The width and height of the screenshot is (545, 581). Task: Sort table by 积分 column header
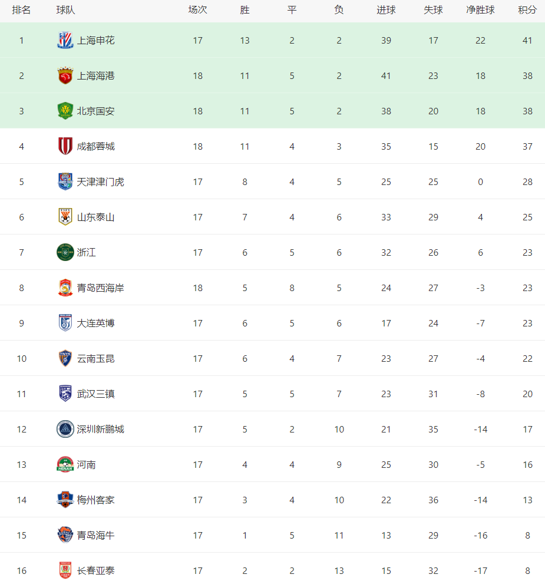pyautogui.click(x=527, y=10)
